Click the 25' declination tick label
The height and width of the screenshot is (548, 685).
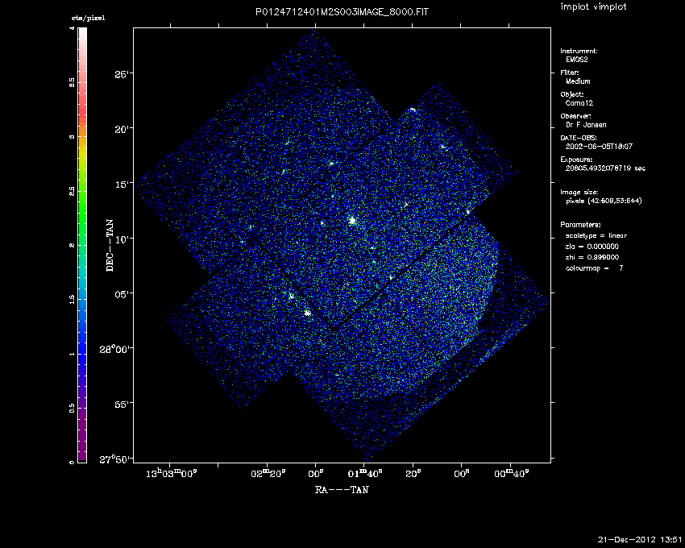[x=122, y=75]
